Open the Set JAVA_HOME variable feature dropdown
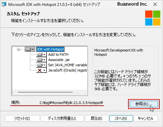The height and width of the screenshot is (127, 163). (x=41, y=65)
